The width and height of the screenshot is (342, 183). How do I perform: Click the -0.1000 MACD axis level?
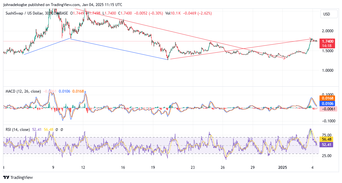coord(328,121)
